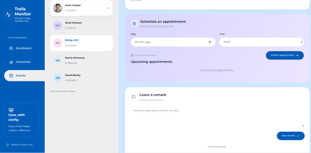Screen dimensions: 311x153
Task: Click the chevron arrow on Astin Cooper card
Action: point(108,8)
